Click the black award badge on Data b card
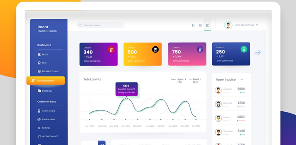The height and width of the screenshot is (145, 296). tap(155, 50)
